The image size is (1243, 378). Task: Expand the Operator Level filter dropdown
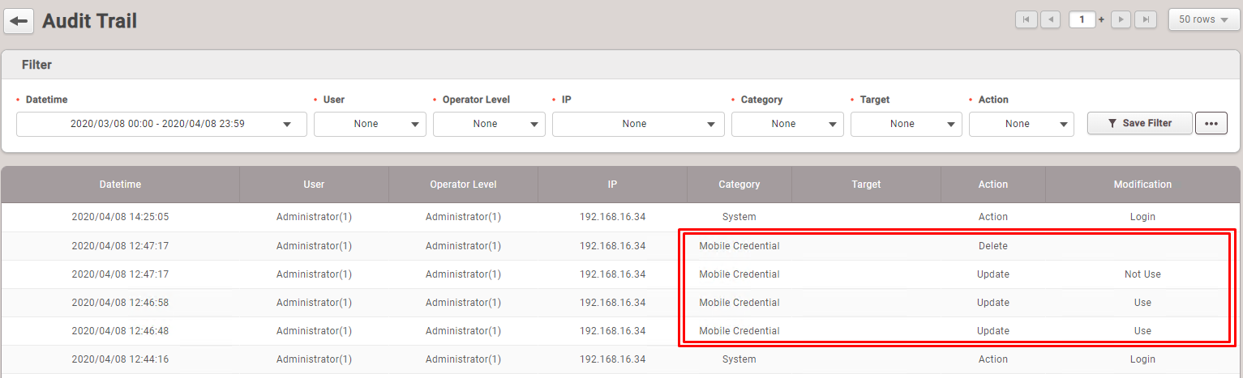pyautogui.click(x=489, y=124)
